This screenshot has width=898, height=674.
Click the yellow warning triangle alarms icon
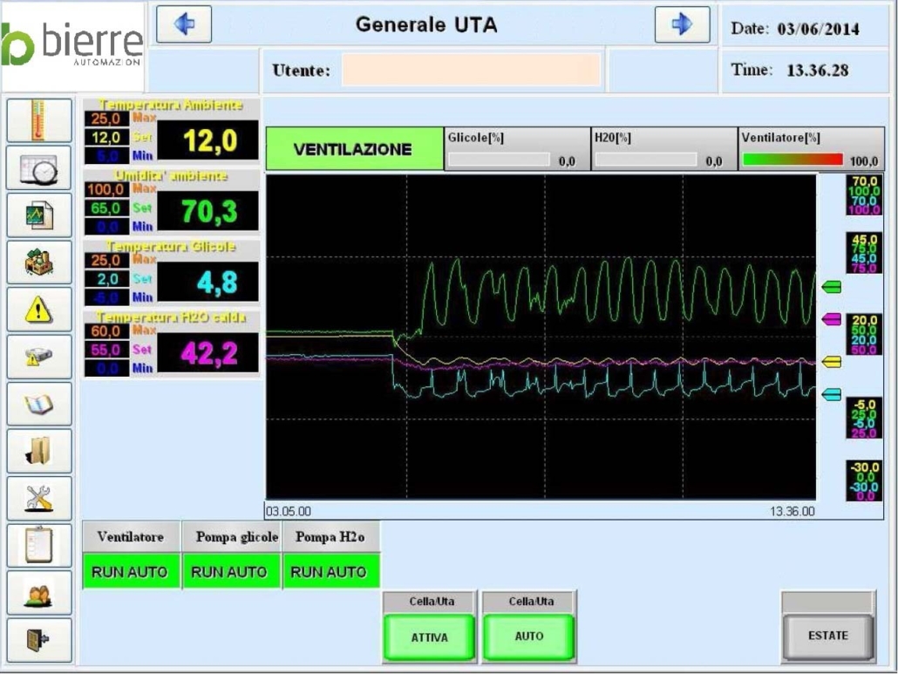tap(38, 309)
